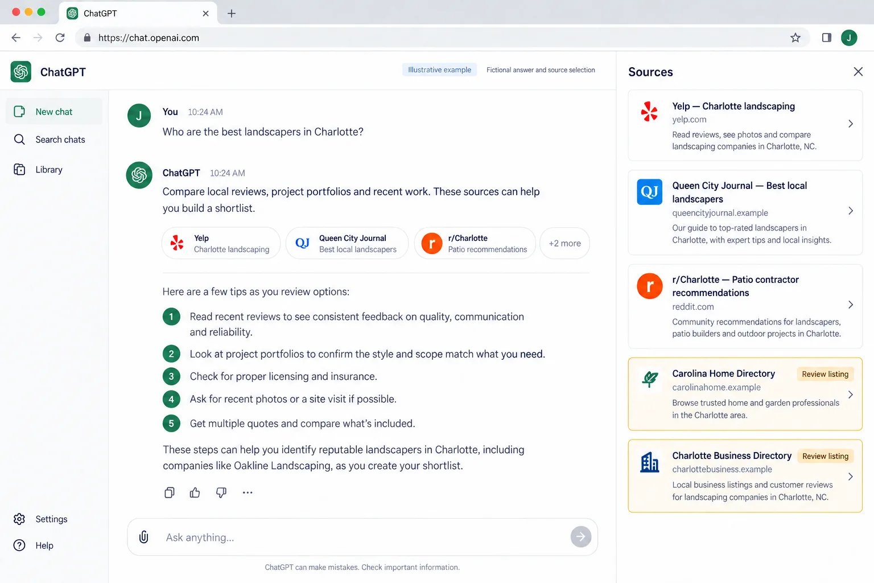This screenshot has height=583, width=874.
Task: Give the response a thumbs up
Action: tap(195, 492)
